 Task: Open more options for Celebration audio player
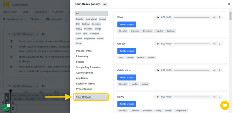click(x=219, y=70)
